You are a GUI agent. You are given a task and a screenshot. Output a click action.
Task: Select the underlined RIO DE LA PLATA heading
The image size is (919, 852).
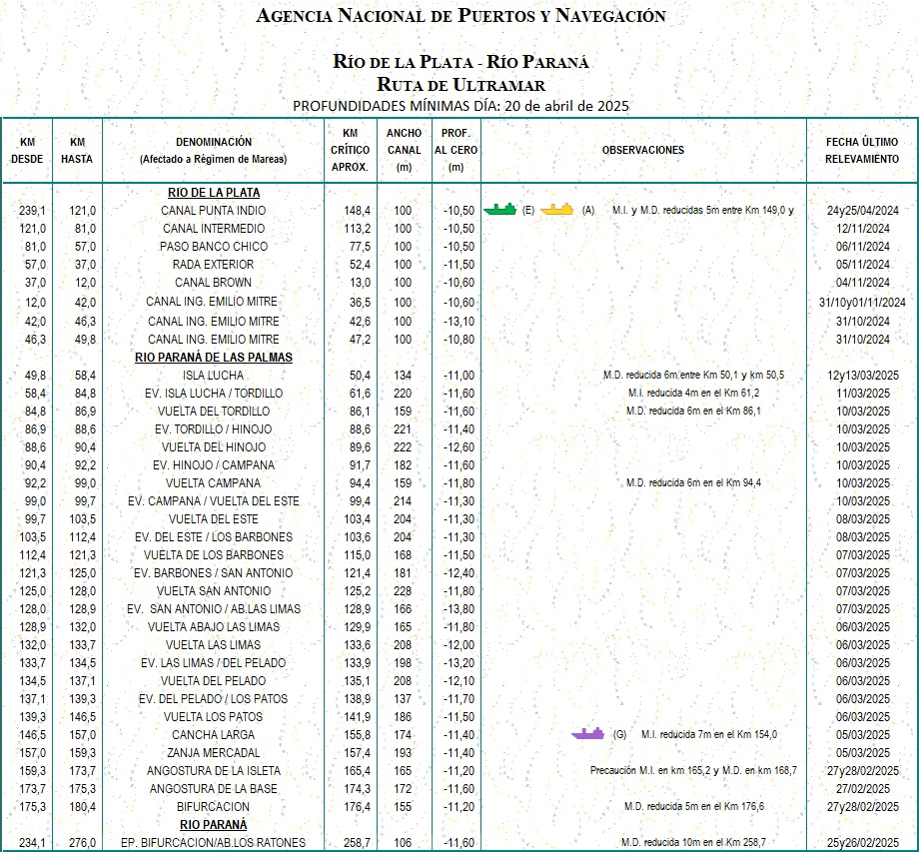214,192
